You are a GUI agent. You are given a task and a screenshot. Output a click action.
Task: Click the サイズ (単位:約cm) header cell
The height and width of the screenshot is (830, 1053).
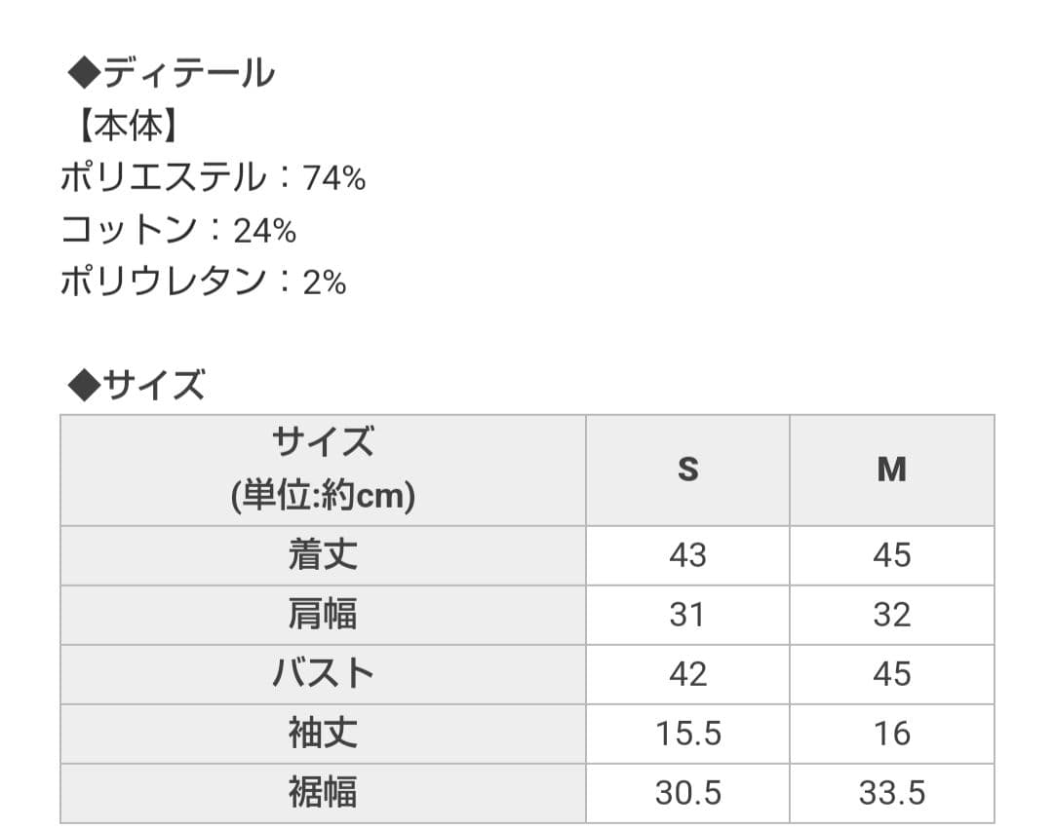tap(323, 470)
